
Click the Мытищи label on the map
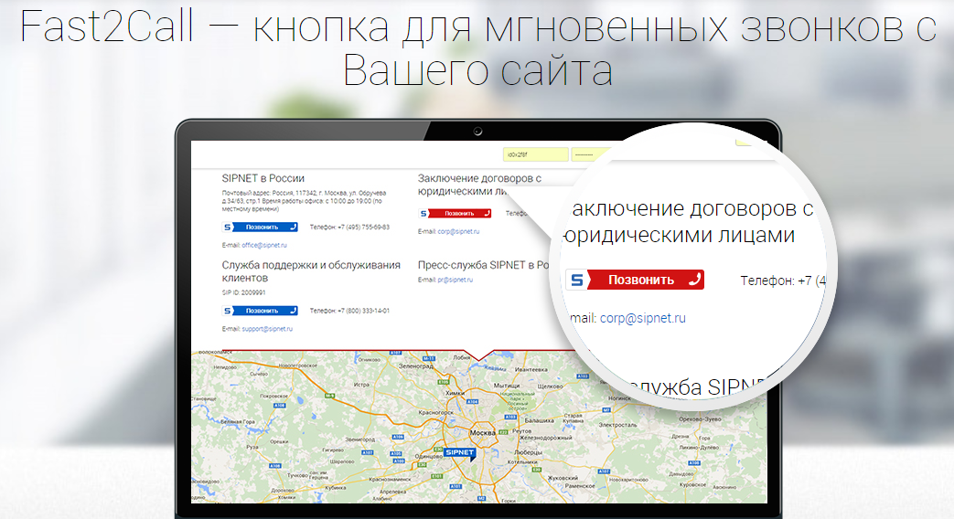506,386
